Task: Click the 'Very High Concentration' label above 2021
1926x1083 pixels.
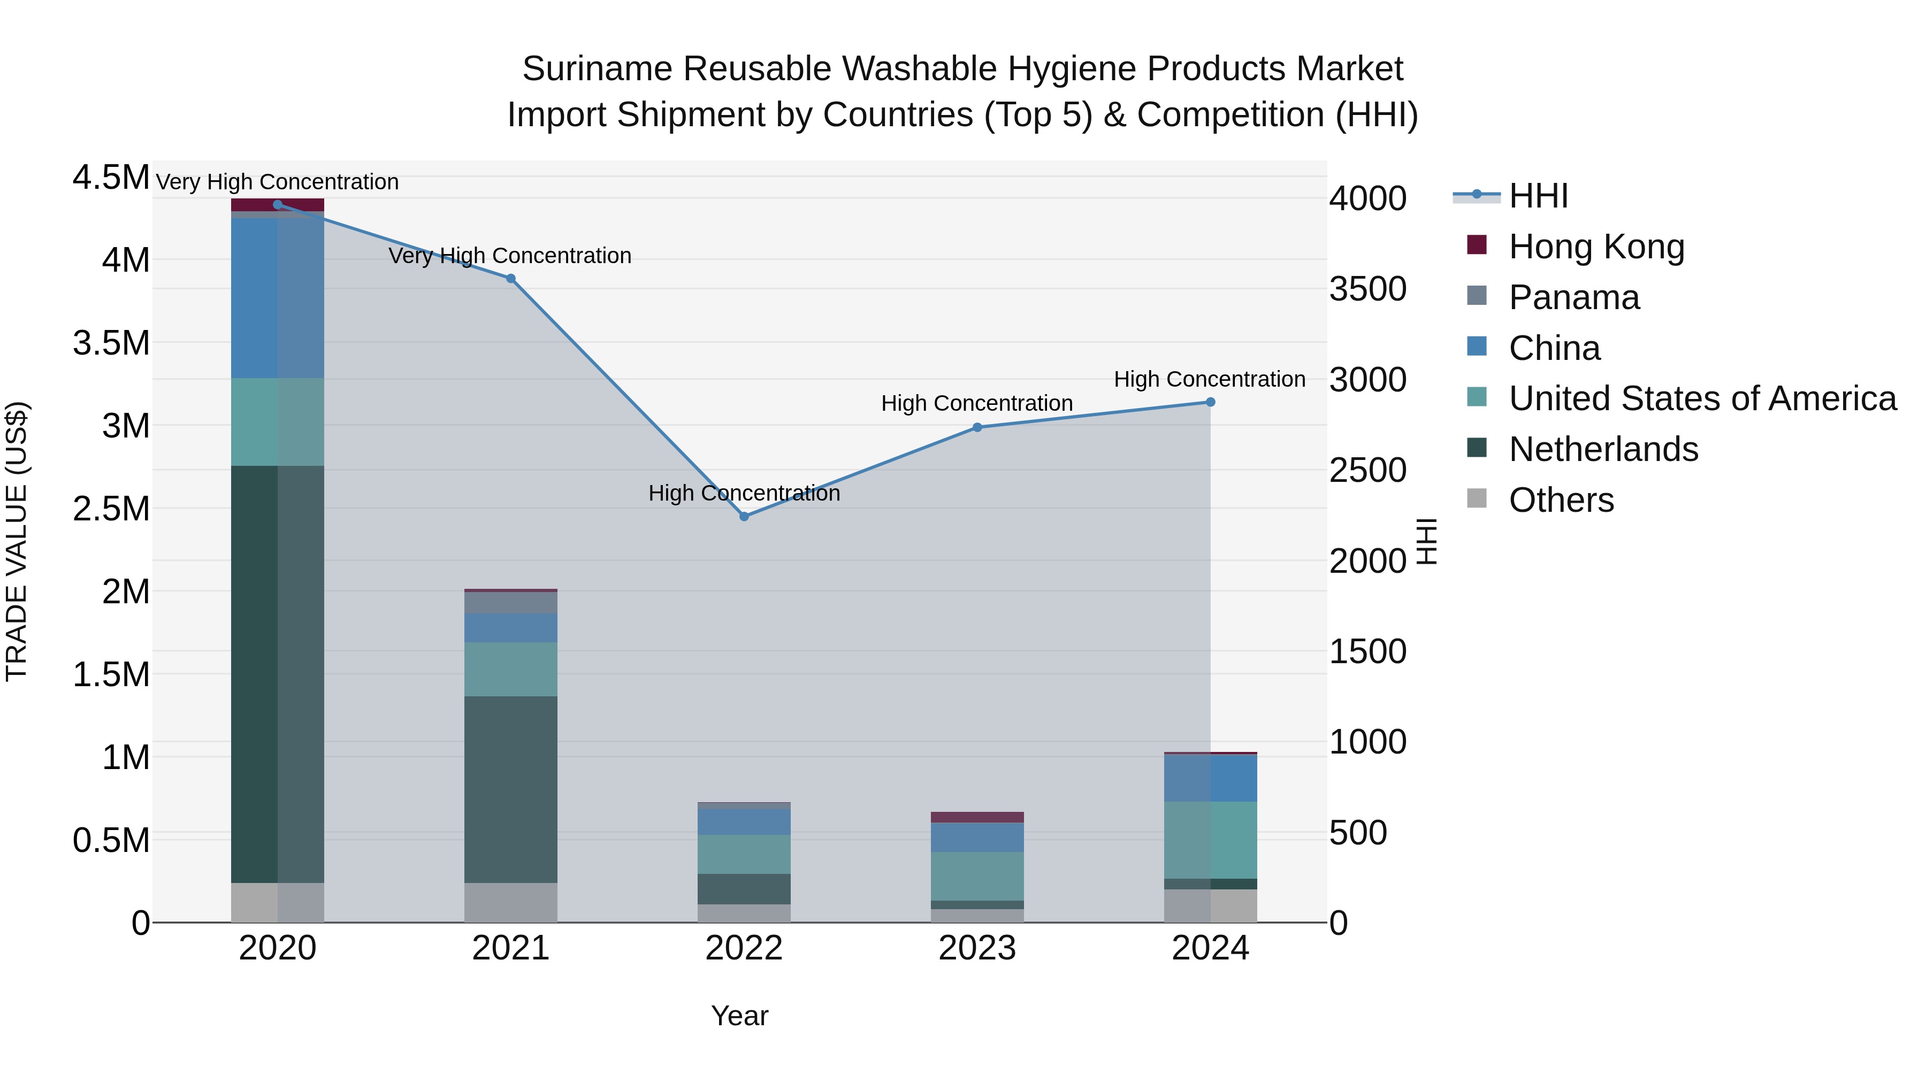Action: coord(510,256)
